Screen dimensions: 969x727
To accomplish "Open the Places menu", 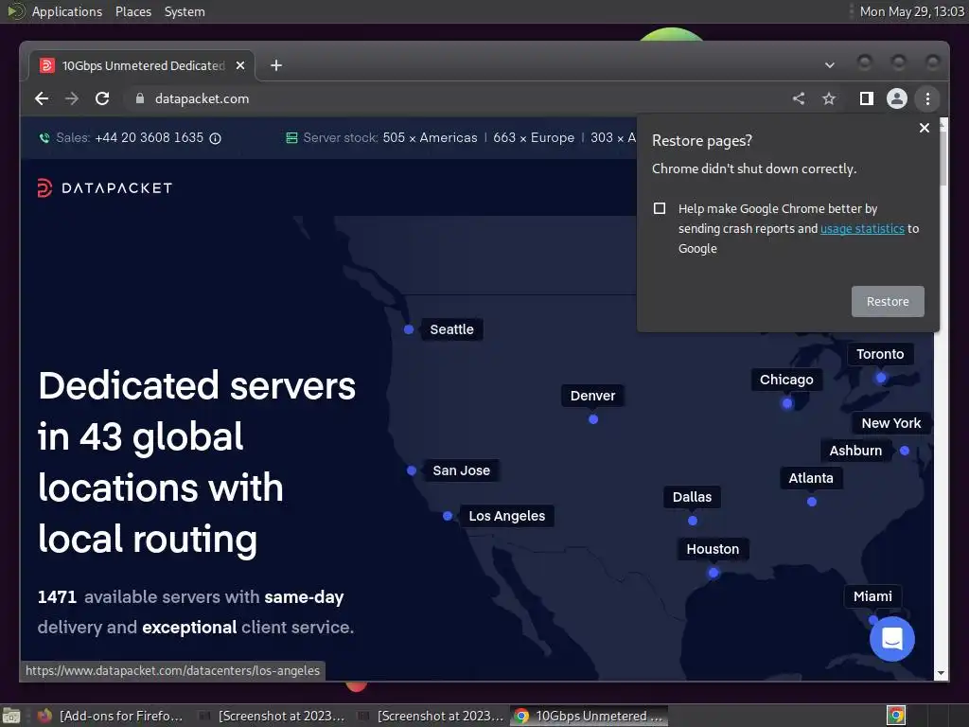I will coord(133,11).
